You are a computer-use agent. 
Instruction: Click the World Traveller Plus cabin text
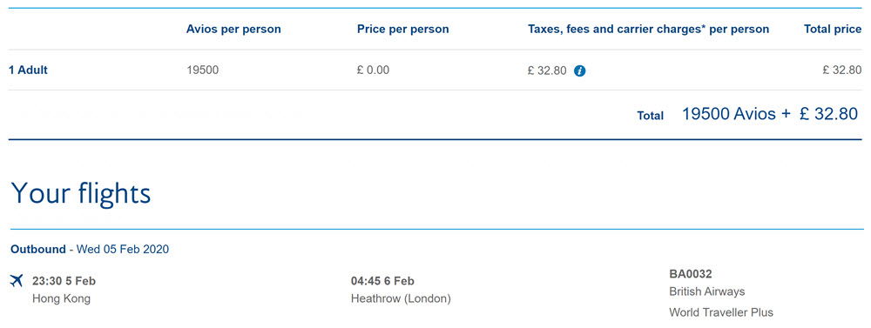[721, 312]
